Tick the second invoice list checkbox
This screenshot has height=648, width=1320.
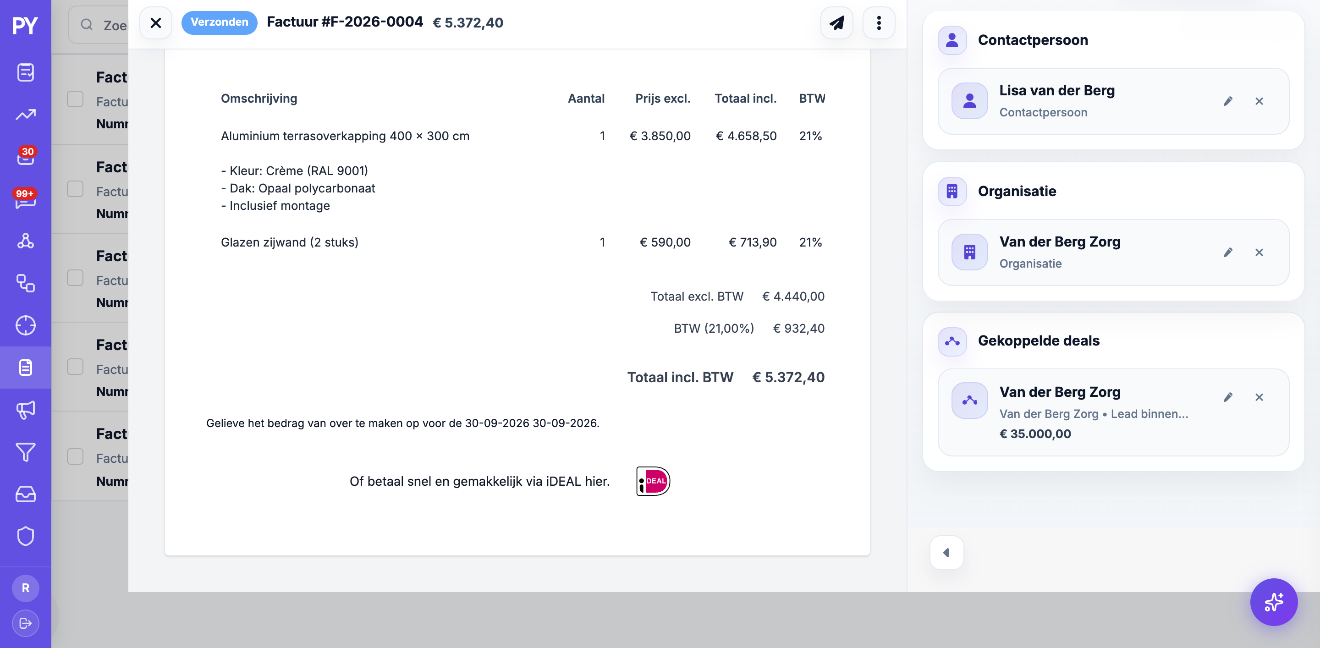75,189
